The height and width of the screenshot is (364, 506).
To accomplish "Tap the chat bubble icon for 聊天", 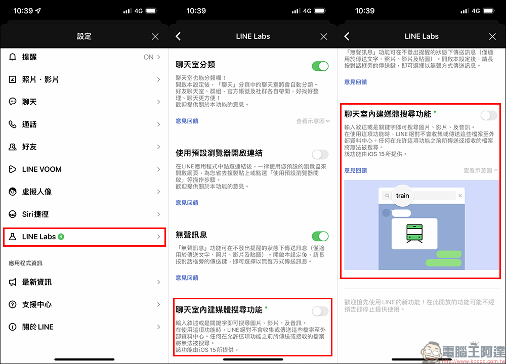I will 13,102.
